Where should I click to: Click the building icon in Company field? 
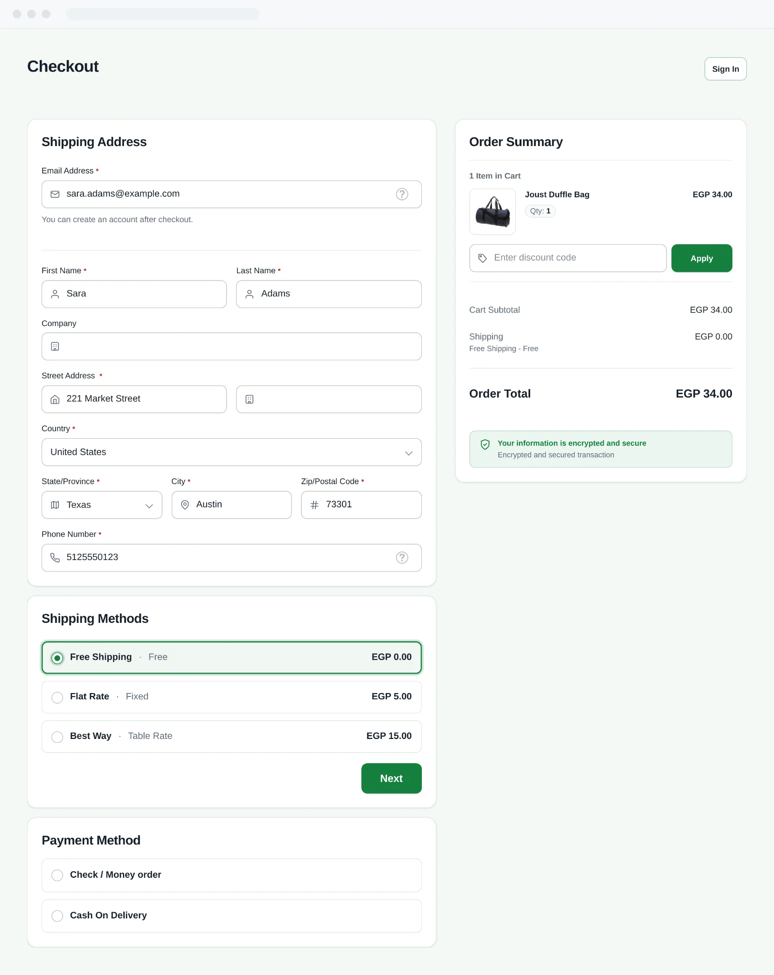click(x=55, y=347)
